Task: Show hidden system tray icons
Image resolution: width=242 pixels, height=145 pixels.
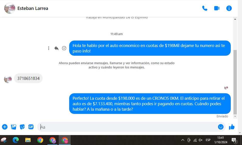Action: click(x=183, y=140)
